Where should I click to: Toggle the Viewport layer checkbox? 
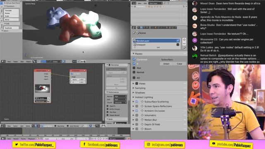click(178, 45)
